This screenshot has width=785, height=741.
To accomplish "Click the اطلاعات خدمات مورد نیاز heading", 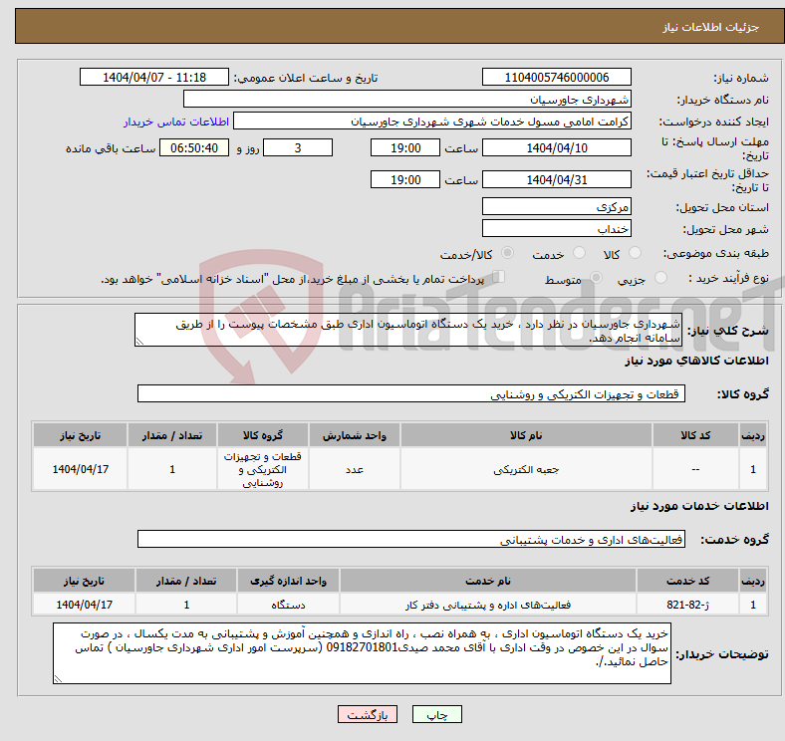I will [x=699, y=506].
